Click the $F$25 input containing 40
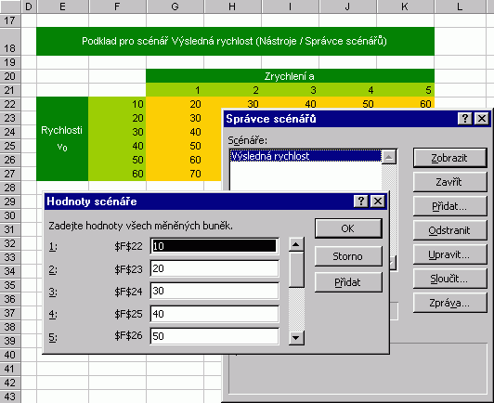The image size is (494, 403). point(214,314)
